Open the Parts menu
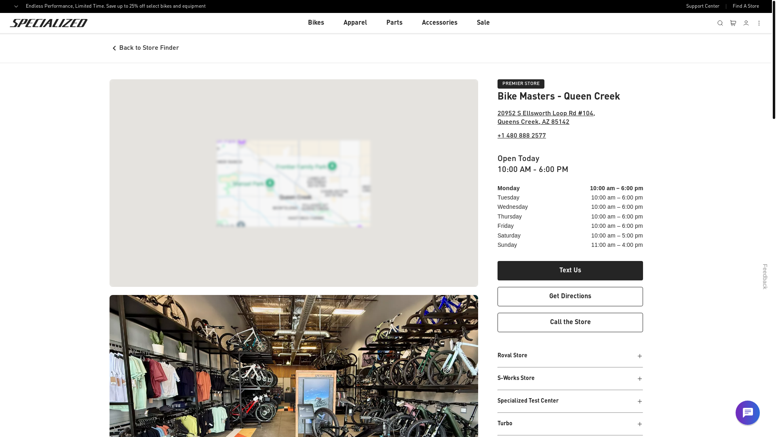The image size is (776, 437). 394,23
